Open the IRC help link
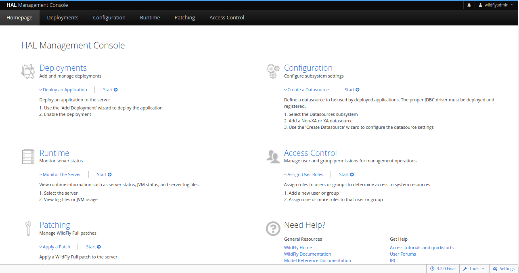 coord(393,260)
